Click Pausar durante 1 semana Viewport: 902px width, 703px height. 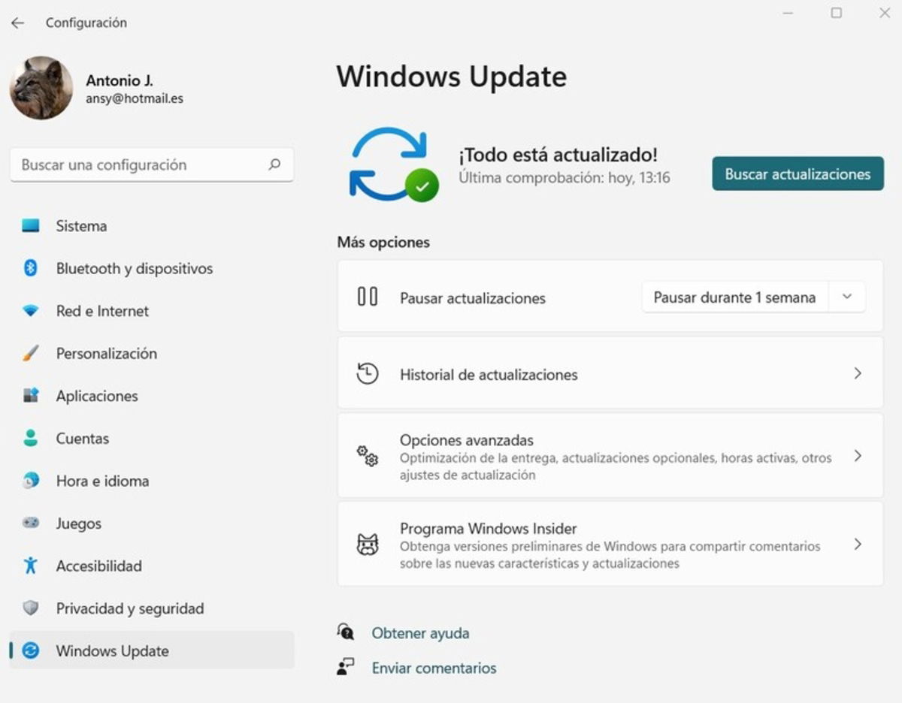click(x=734, y=297)
